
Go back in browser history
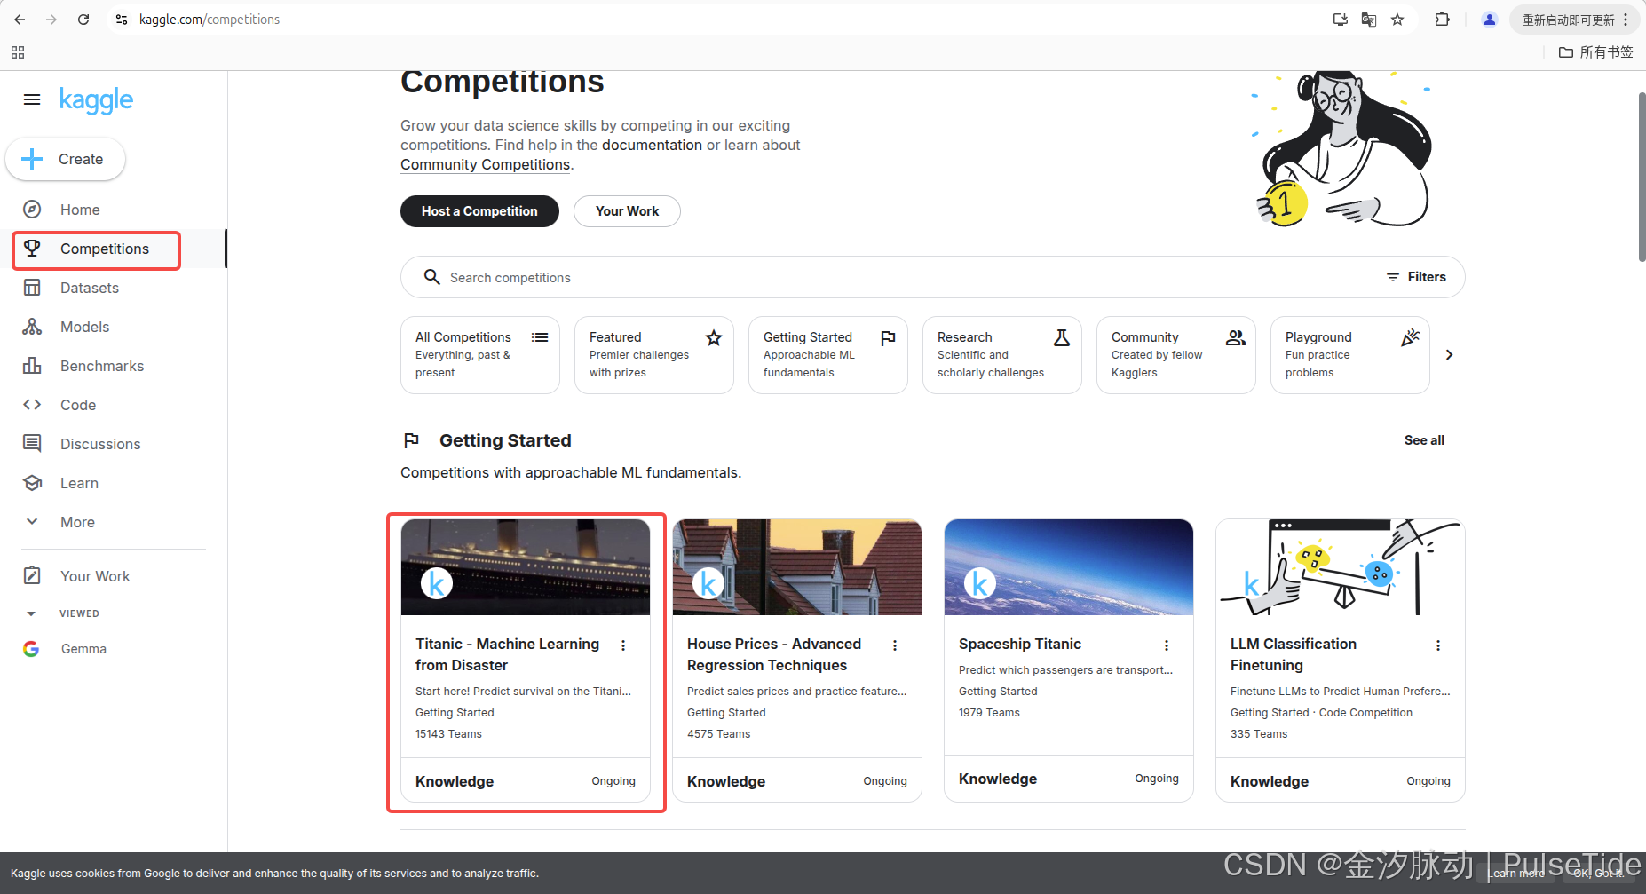click(20, 20)
